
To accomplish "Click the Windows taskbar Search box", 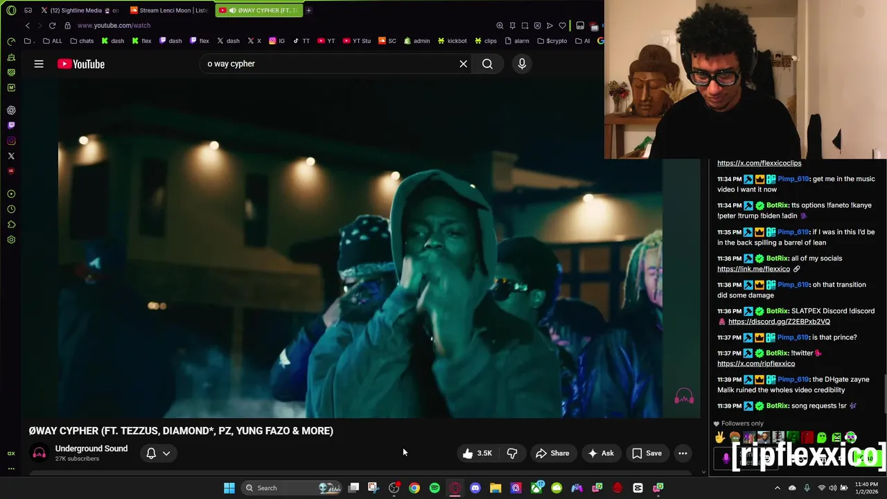I will click(x=291, y=488).
